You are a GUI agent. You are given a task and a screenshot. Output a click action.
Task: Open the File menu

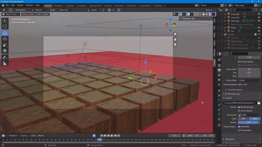point(7,5)
